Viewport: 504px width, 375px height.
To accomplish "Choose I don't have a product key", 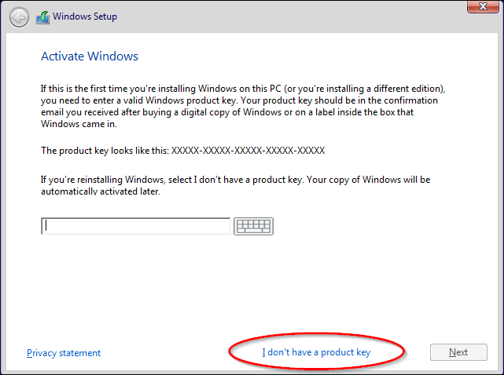I will 316,352.
